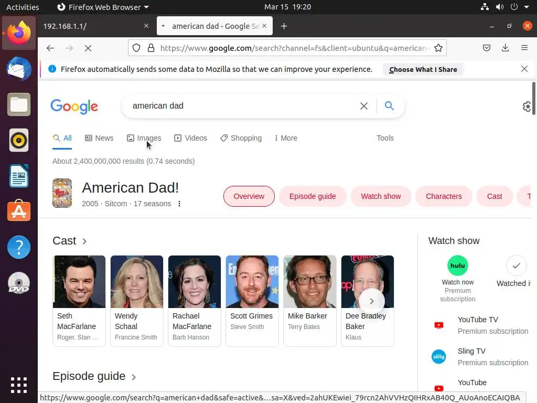Click the Sling TV icon
Screen dimensions: 537x403
click(x=439, y=357)
